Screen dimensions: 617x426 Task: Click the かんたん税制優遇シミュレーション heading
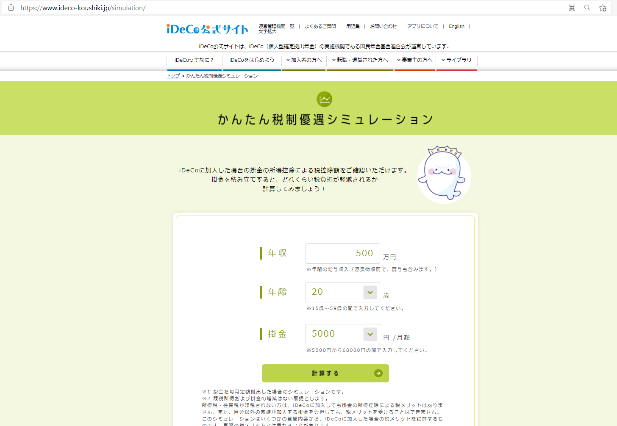(325, 119)
